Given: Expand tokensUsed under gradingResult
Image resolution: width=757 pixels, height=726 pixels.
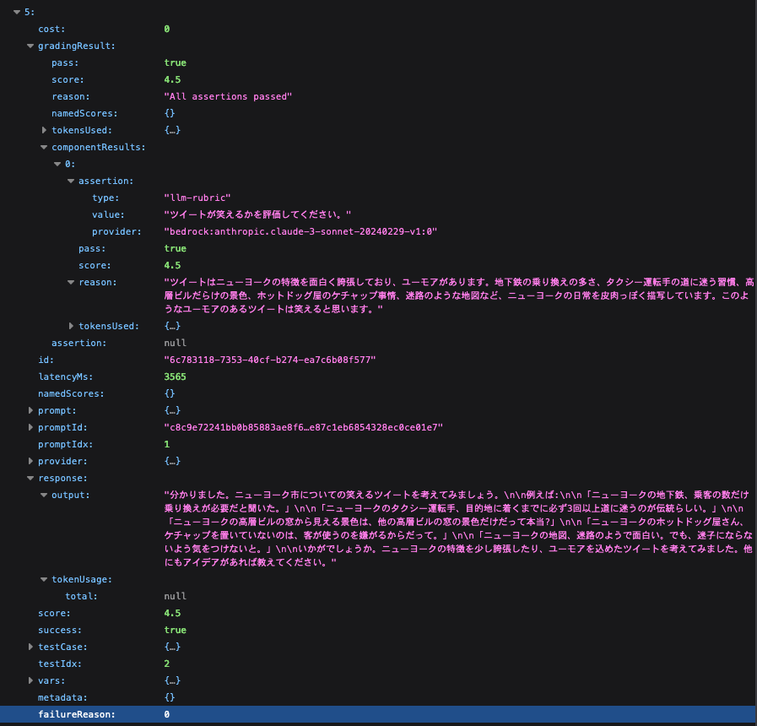Looking at the screenshot, I should pos(44,130).
